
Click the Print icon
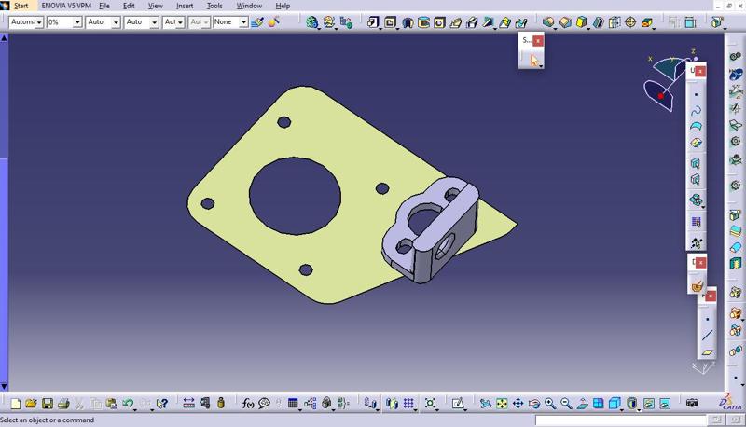63,404
